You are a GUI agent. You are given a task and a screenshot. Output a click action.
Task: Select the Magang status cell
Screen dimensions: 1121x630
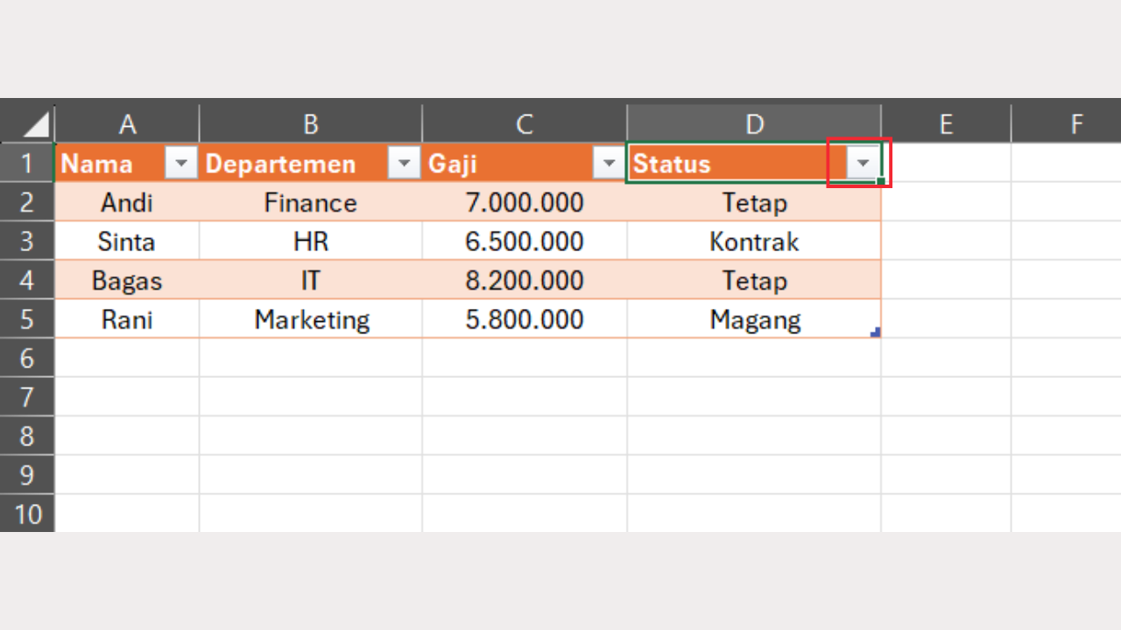(x=754, y=319)
